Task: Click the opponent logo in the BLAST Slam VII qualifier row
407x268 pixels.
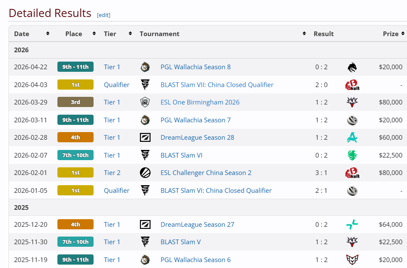Action: pos(352,85)
